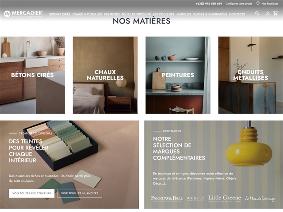Open the Farrow & Ball brand logo

(167, 198)
